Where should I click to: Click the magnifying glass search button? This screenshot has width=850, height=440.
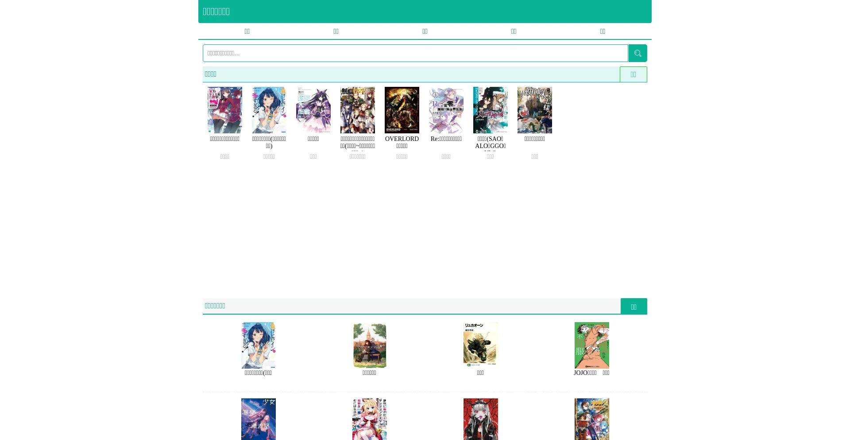coord(637,53)
